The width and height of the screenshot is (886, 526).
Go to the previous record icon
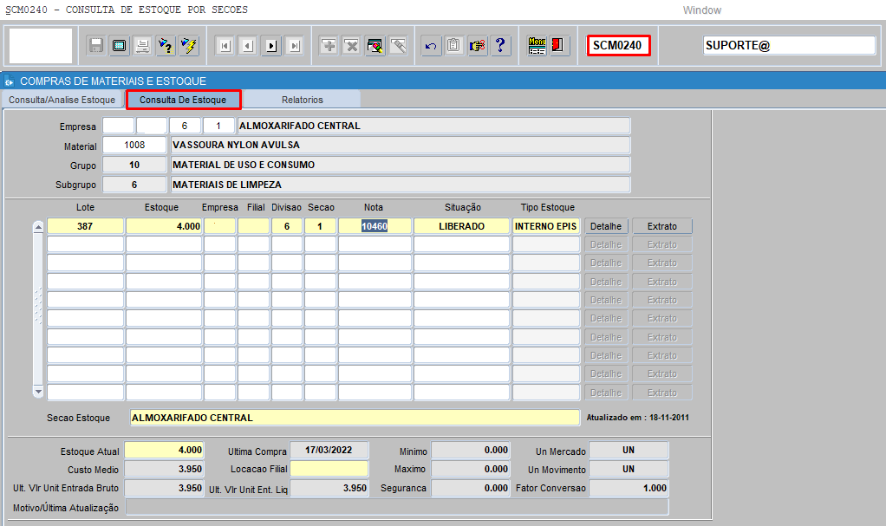tap(249, 46)
